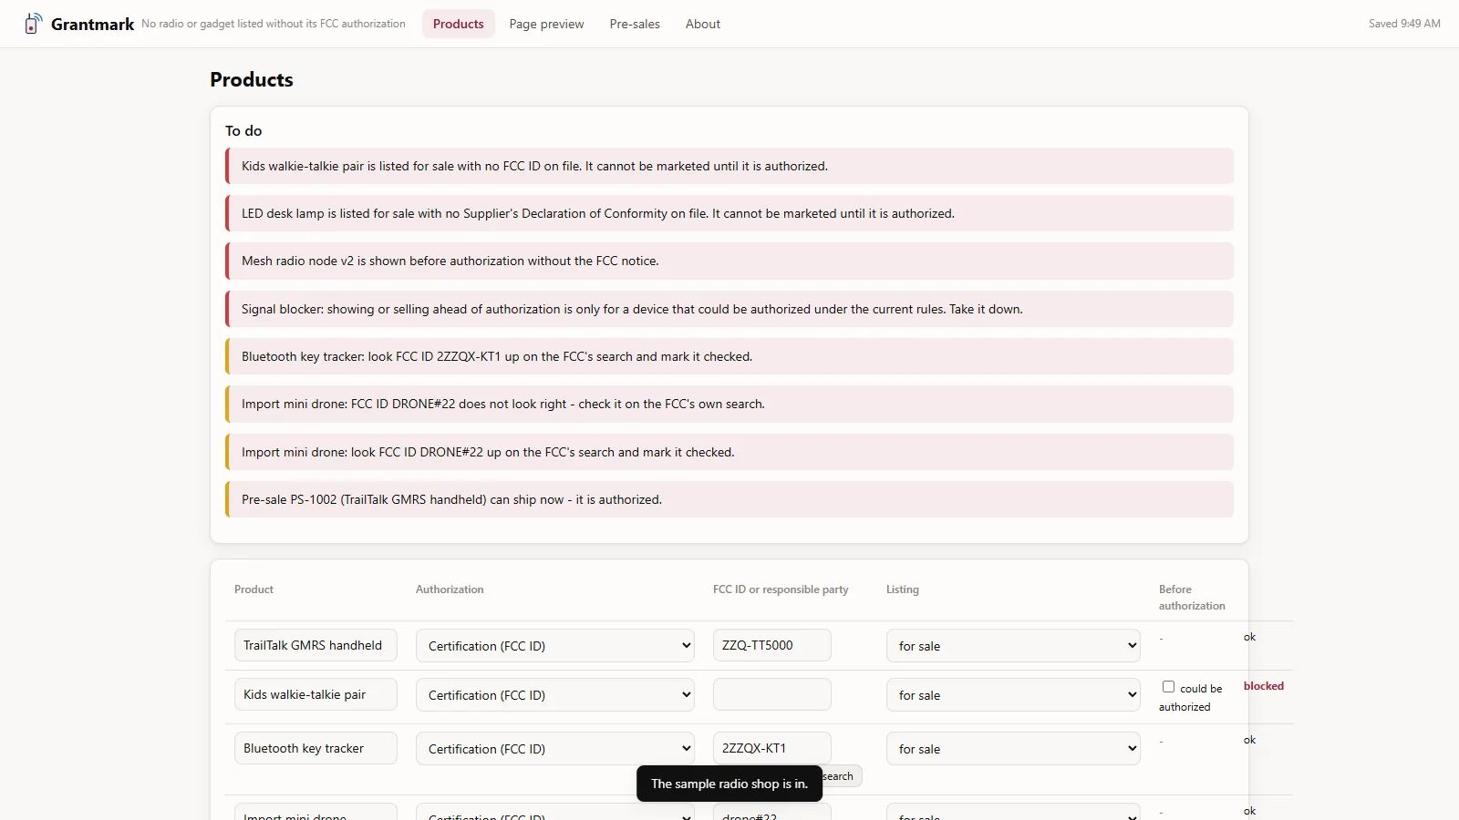Click the Grantmark radio logo icon

[34, 24]
